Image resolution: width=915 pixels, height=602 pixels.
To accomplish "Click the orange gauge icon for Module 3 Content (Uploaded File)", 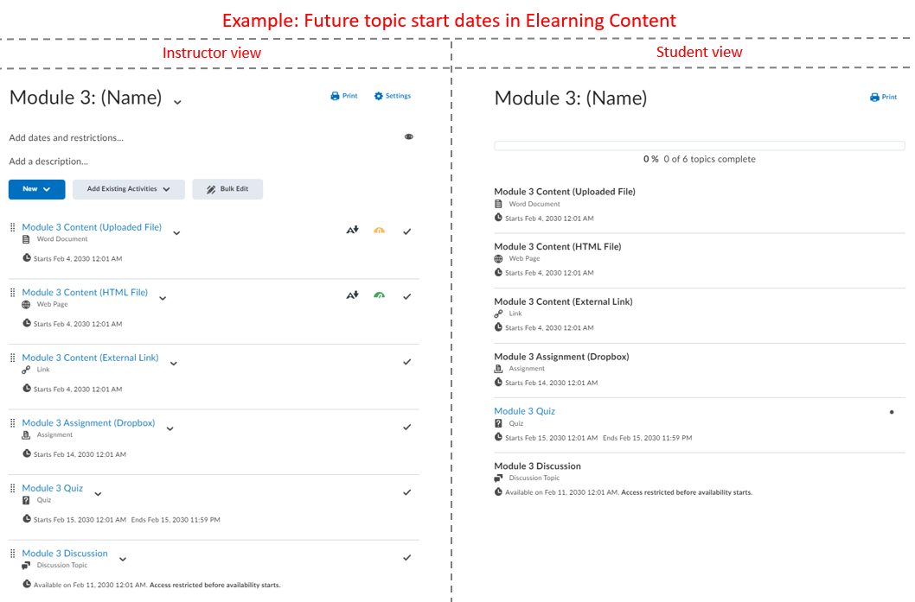I will pyautogui.click(x=379, y=230).
